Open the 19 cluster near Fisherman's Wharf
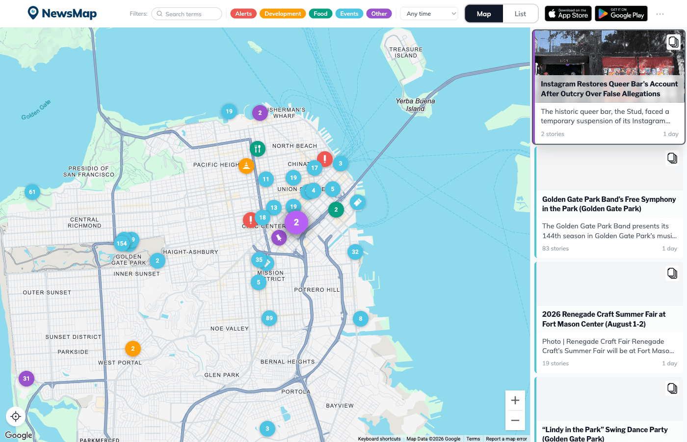The image size is (687, 442). click(x=229, y=111)
